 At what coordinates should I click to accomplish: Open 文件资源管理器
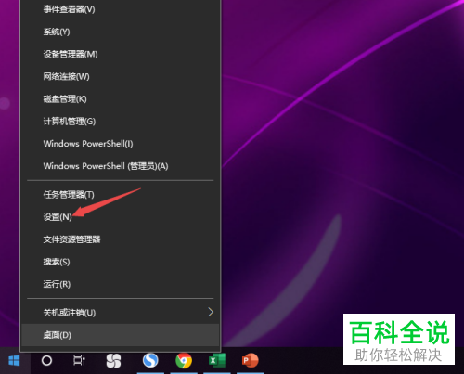pyautogui.click(x=121, y=239)
